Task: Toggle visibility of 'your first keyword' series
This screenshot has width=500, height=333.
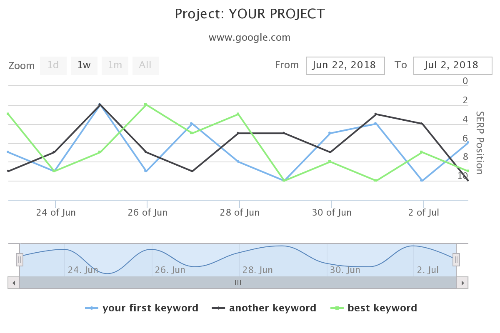Action: click(x=150, y=308)
